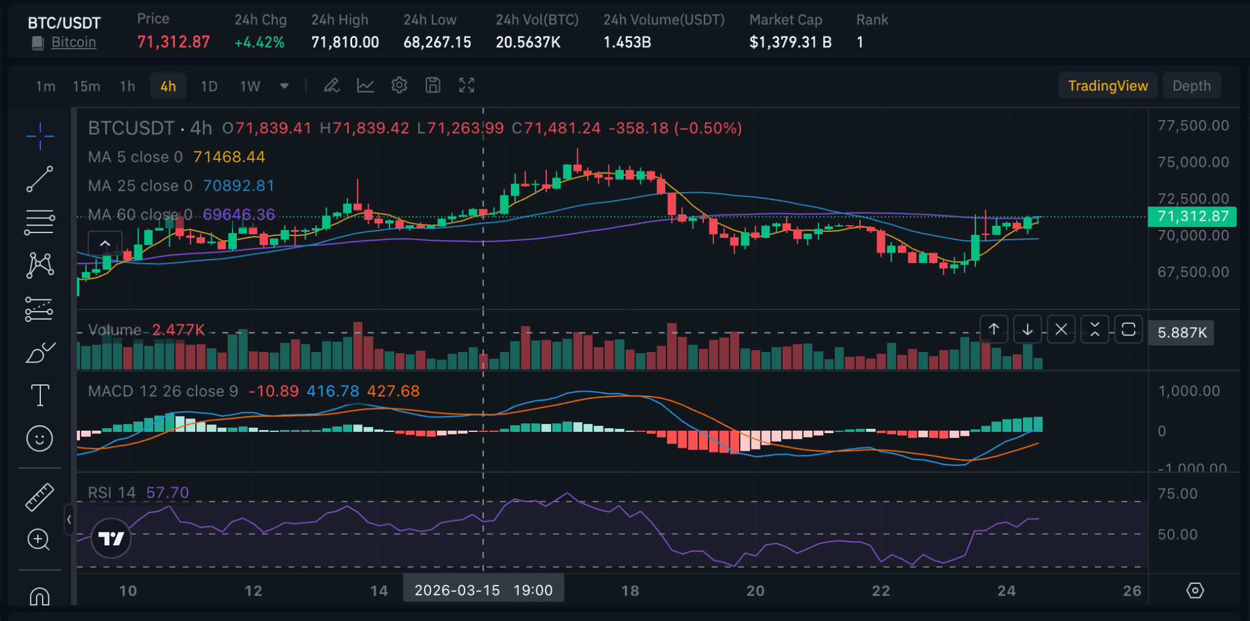
Task: Click the MA 5 close indicator legend
Action: click(x=176, y=157)
